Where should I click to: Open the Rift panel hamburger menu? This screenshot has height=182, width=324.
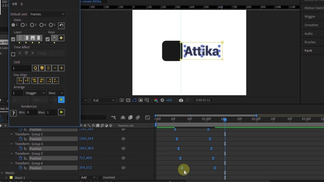point(22,4)
